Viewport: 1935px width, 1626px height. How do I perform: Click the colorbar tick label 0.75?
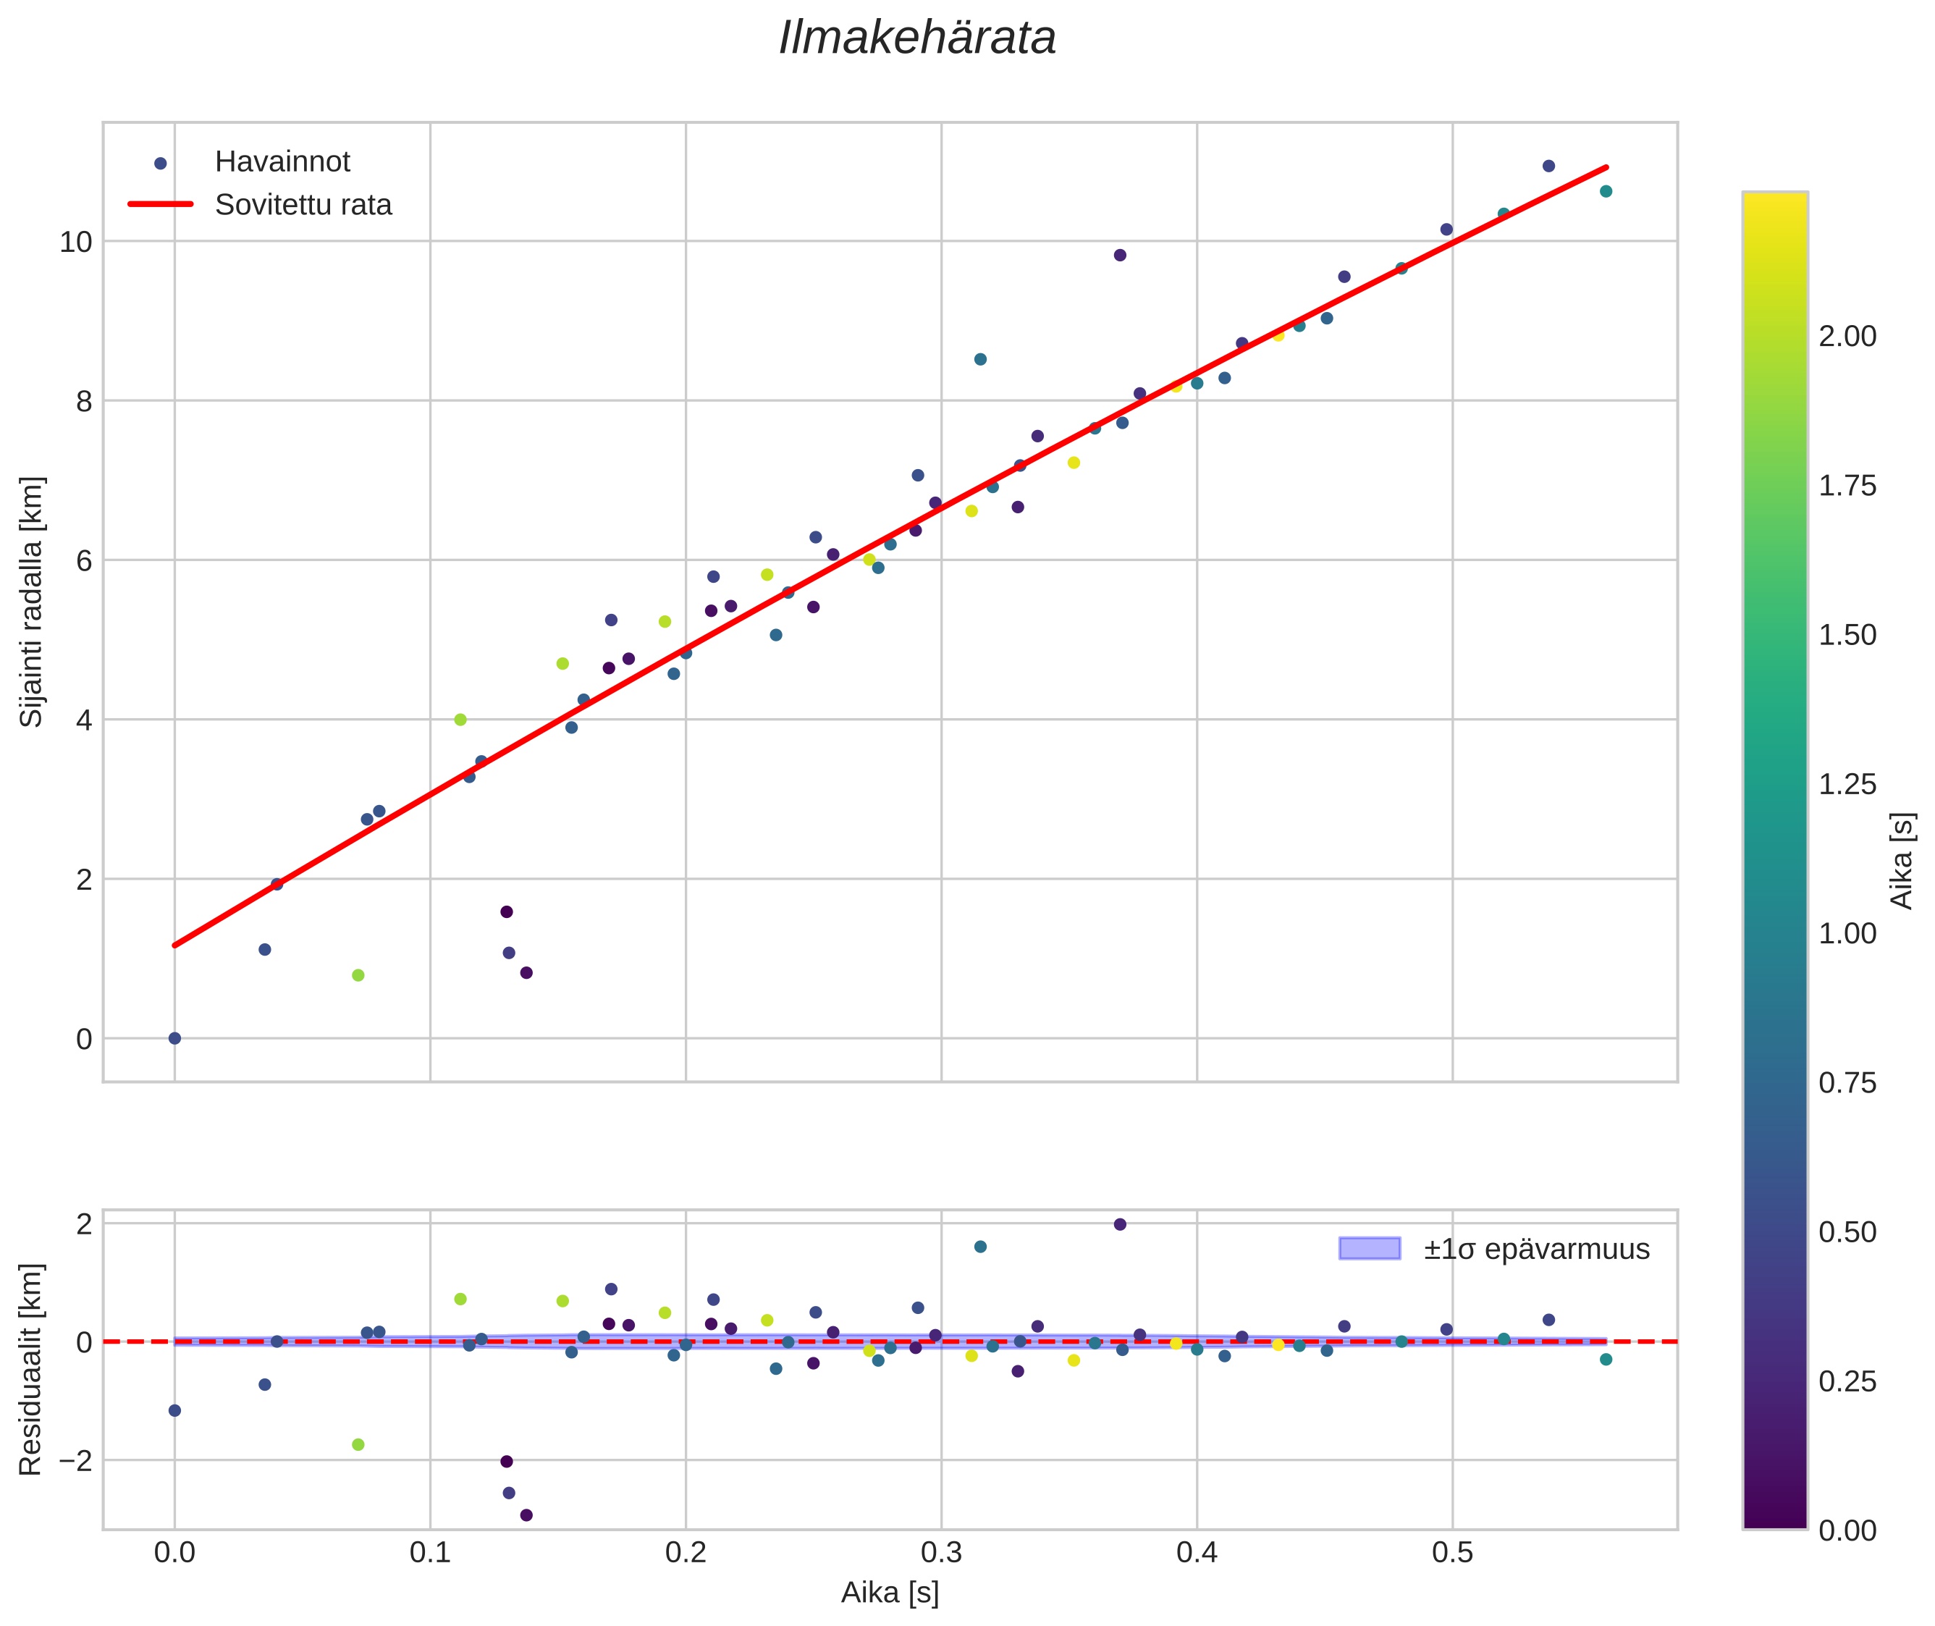[1847, 1083]
